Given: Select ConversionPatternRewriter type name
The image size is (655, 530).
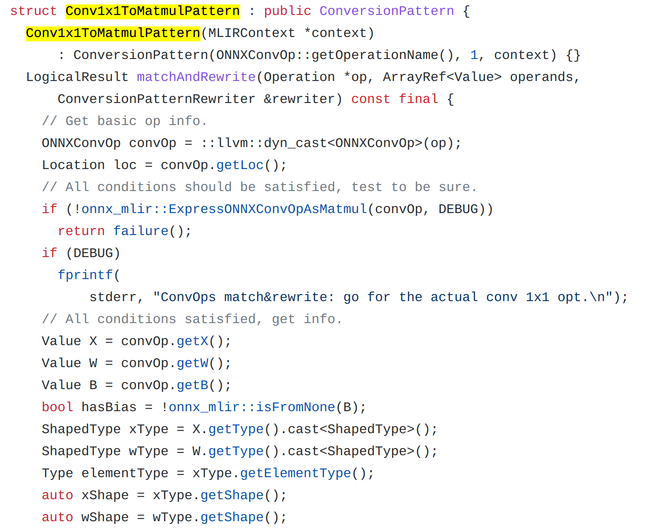Looking at the screenshot, I should (x=156, y=99).
